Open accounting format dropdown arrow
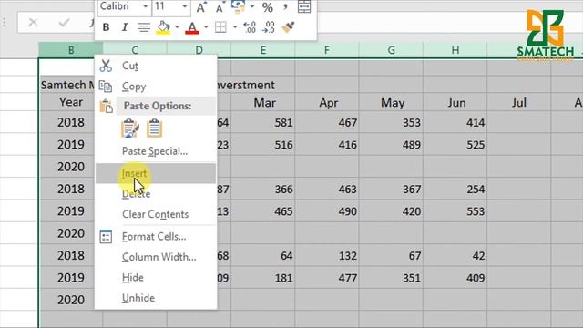Screen dimensions: 583x328 (x=252, y=6)
